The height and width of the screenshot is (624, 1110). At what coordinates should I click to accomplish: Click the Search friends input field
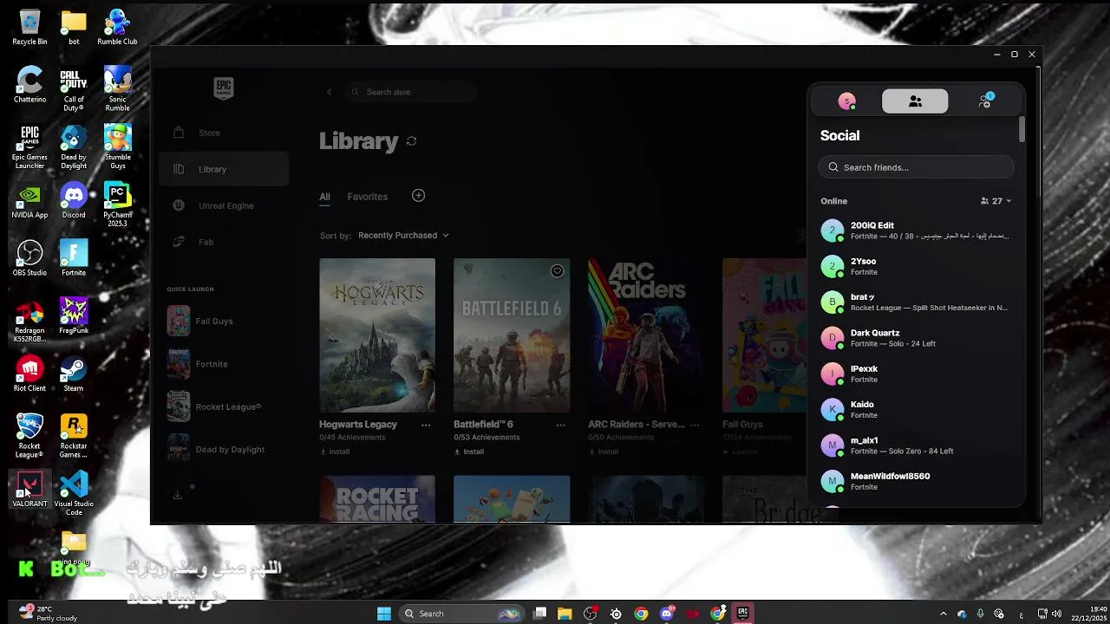[x=916, y=167]
